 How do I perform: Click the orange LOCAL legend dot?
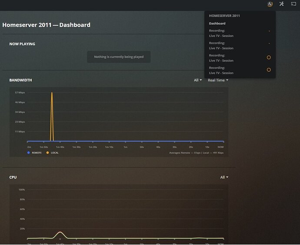pyautogui.click(x=47, y=153)
